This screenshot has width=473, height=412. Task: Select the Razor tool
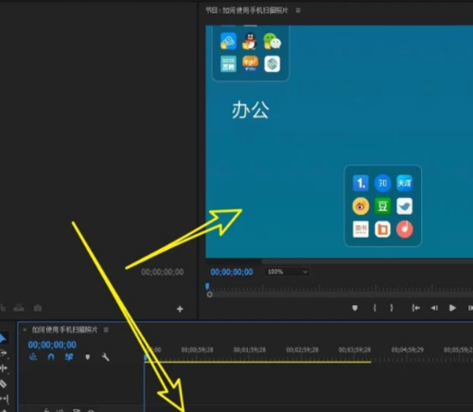3,384
